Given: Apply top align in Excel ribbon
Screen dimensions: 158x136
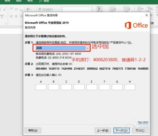Looking at the screenshot, I should click(11, 9).
